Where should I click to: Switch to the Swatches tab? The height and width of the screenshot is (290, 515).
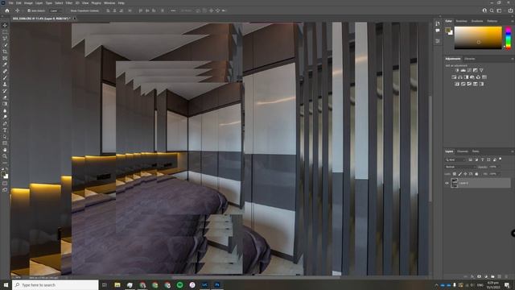(x=461, y=21)
